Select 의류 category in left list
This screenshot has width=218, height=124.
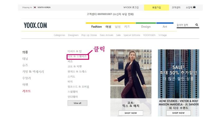(x=25, y=52)
